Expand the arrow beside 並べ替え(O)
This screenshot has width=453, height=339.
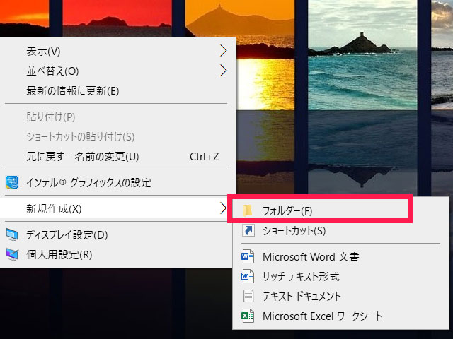tap(223, 71)
